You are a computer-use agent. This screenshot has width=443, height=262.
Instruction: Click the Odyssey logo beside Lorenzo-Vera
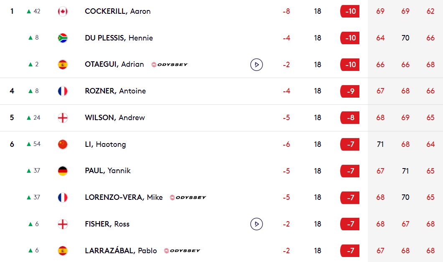pyautogui.click(x=188, y=197)
